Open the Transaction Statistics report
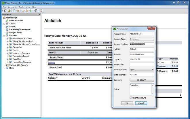This screenshot has width=190, height=119. (22, 62)
